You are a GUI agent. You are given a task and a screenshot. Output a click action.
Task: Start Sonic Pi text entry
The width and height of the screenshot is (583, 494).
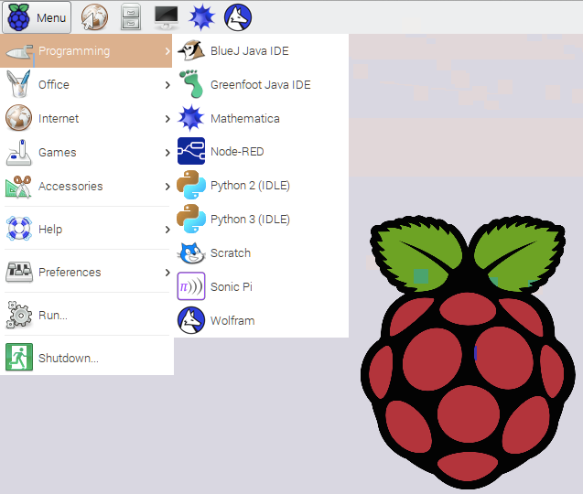pos(232,286)
